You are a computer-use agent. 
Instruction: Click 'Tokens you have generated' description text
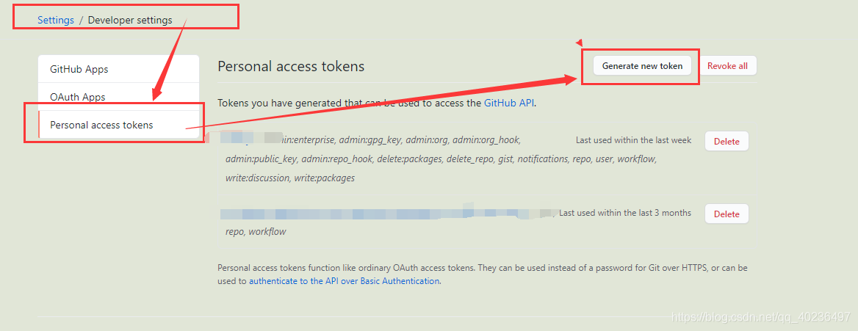[x=376, y=102]
